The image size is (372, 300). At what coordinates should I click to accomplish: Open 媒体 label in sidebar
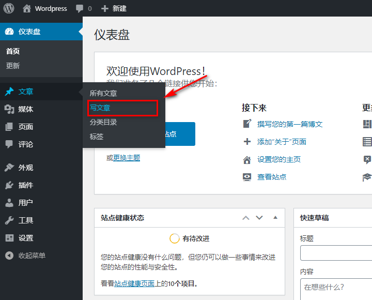(26, 109)
